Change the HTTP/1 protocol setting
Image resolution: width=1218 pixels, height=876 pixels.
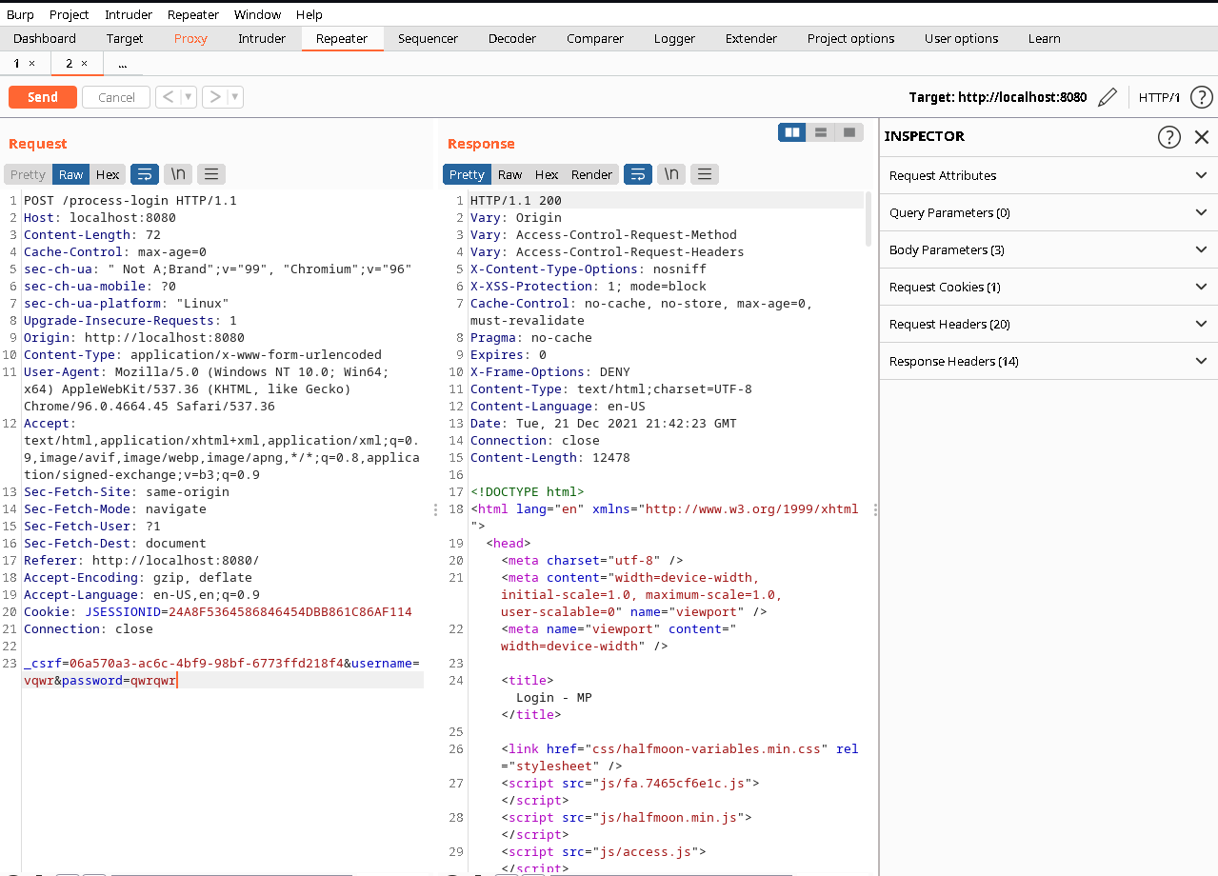1160,97
